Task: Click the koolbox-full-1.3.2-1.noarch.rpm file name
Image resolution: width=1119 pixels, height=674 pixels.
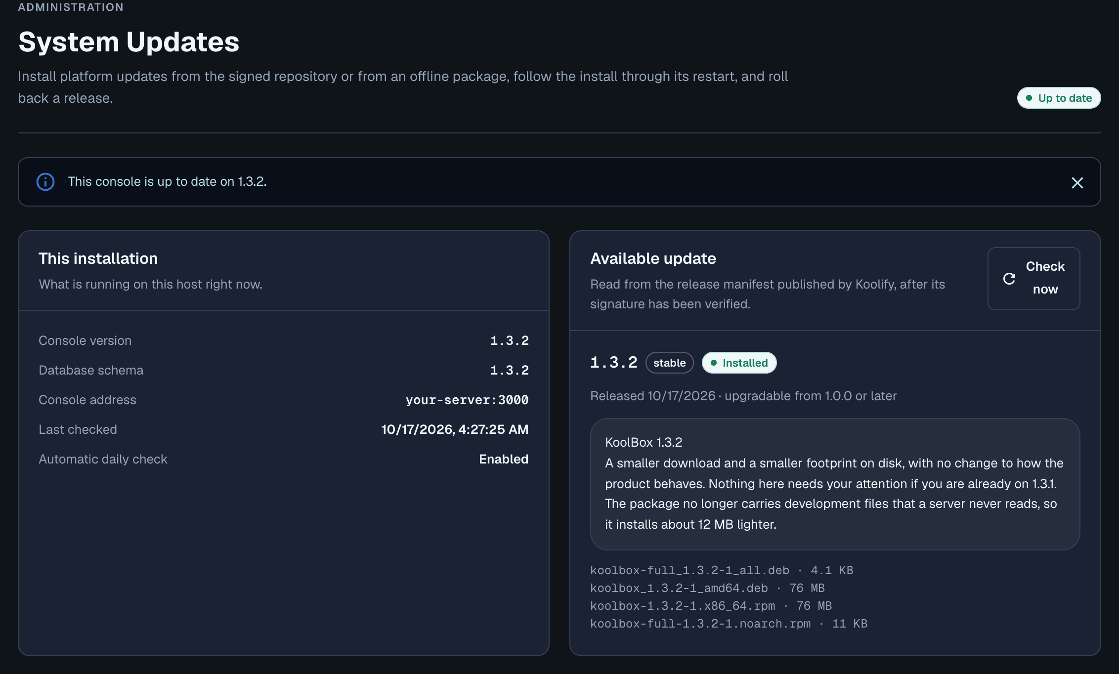Action: pos(700,624)
